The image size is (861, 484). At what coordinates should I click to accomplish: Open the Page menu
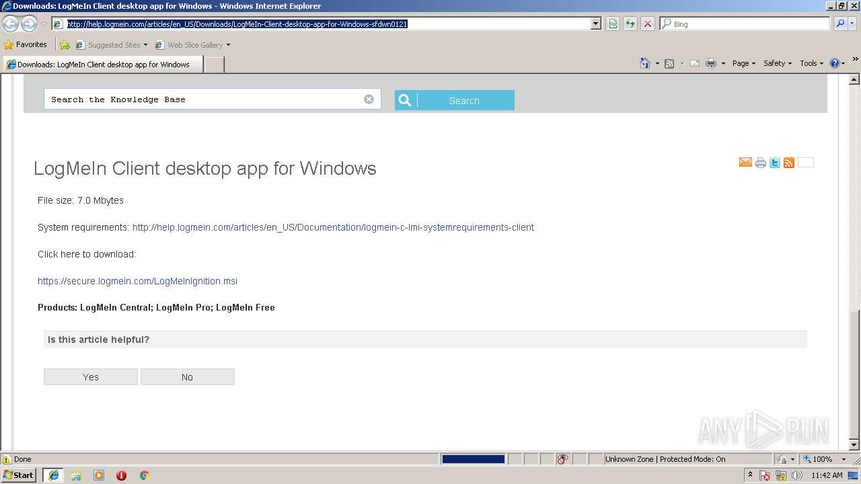pos(743,63)
